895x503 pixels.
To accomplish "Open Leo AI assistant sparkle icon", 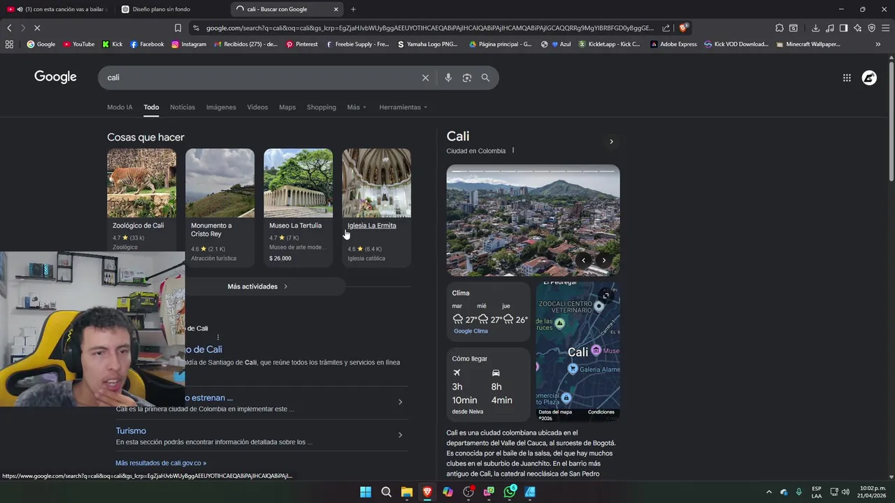I will click(x=858, y=28).
